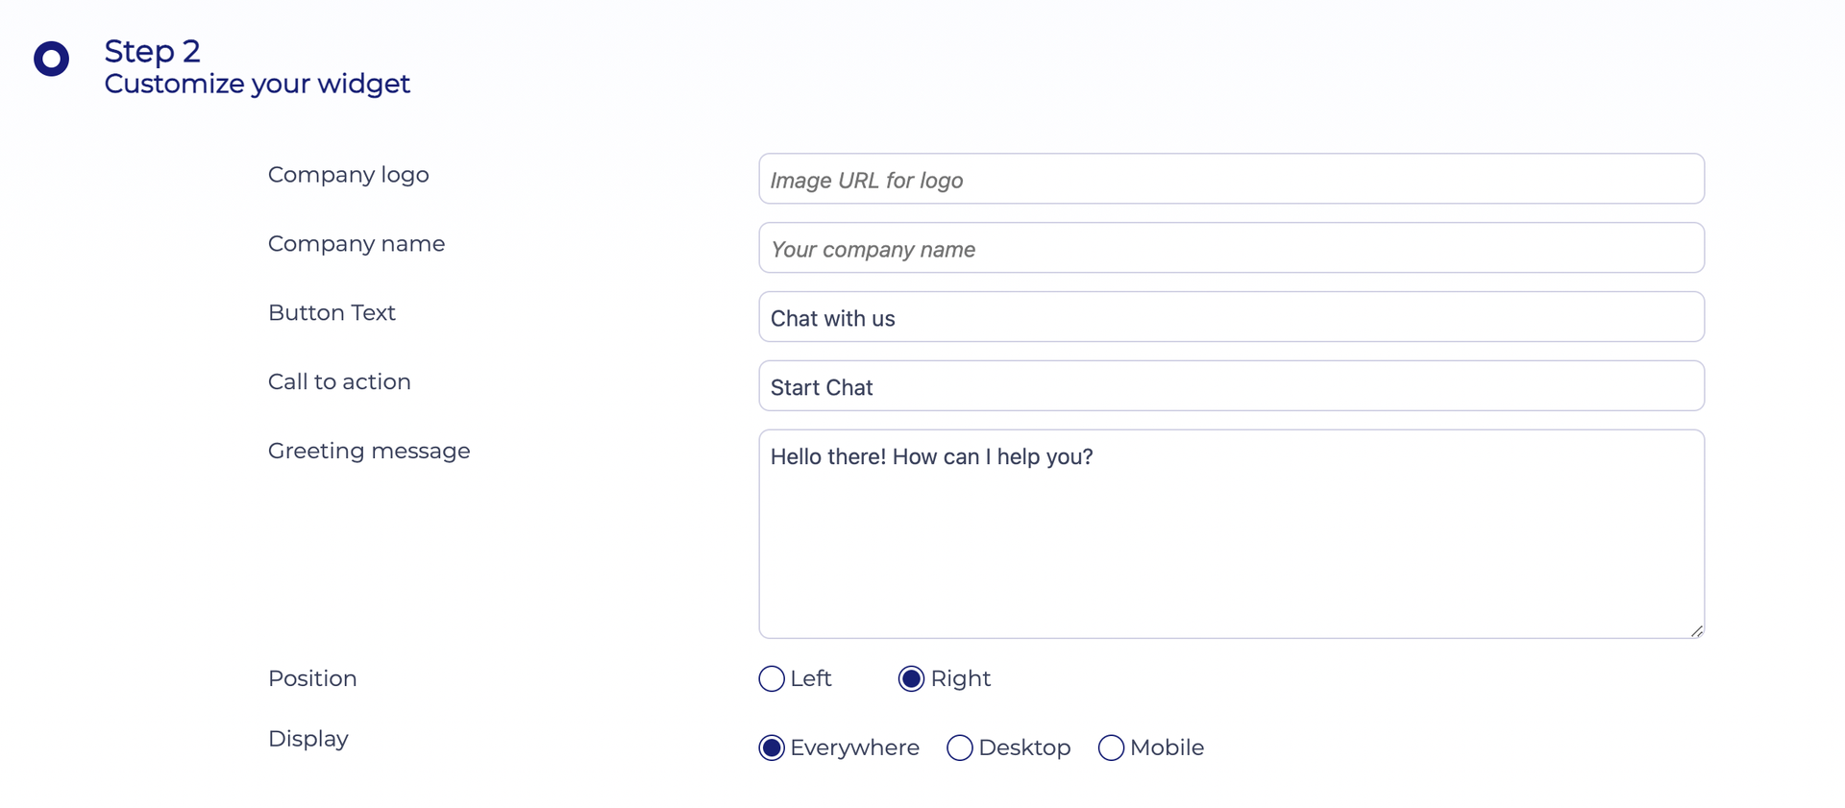The width and height of the screenshot is (1845, 808).
Task: Choose Desktop display option
Action: point(960,747)
